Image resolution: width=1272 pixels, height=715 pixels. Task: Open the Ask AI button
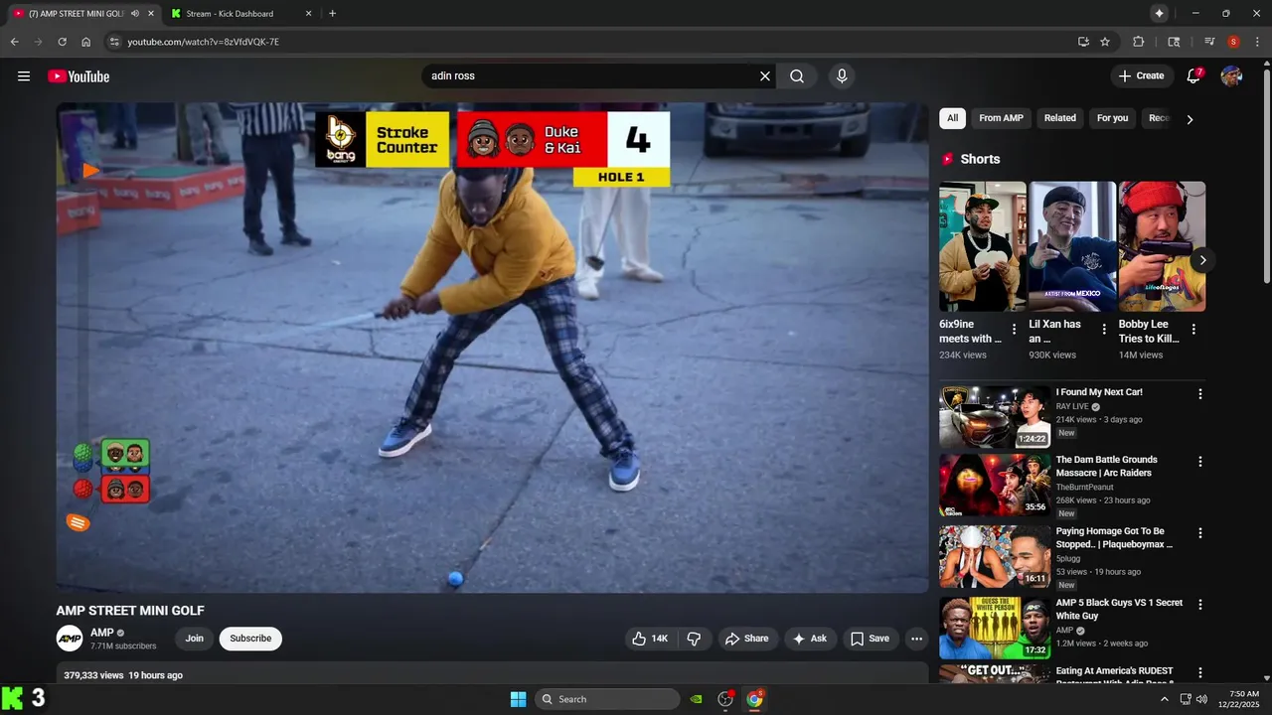coord(810,639)
